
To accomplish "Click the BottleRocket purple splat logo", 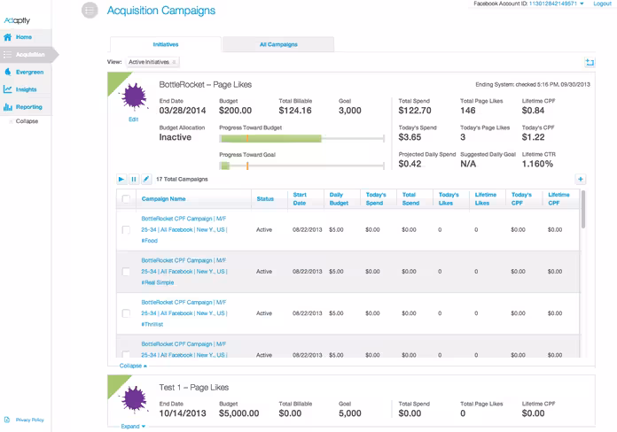I will pos(134,96).
